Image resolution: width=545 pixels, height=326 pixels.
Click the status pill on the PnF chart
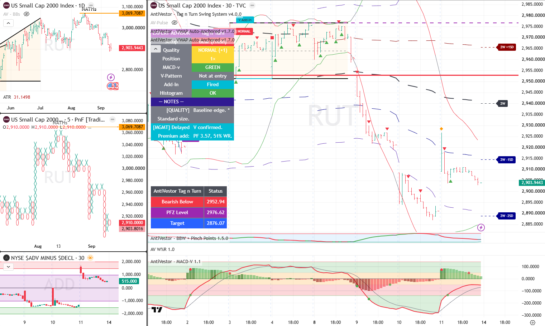[x=113, y=119]
